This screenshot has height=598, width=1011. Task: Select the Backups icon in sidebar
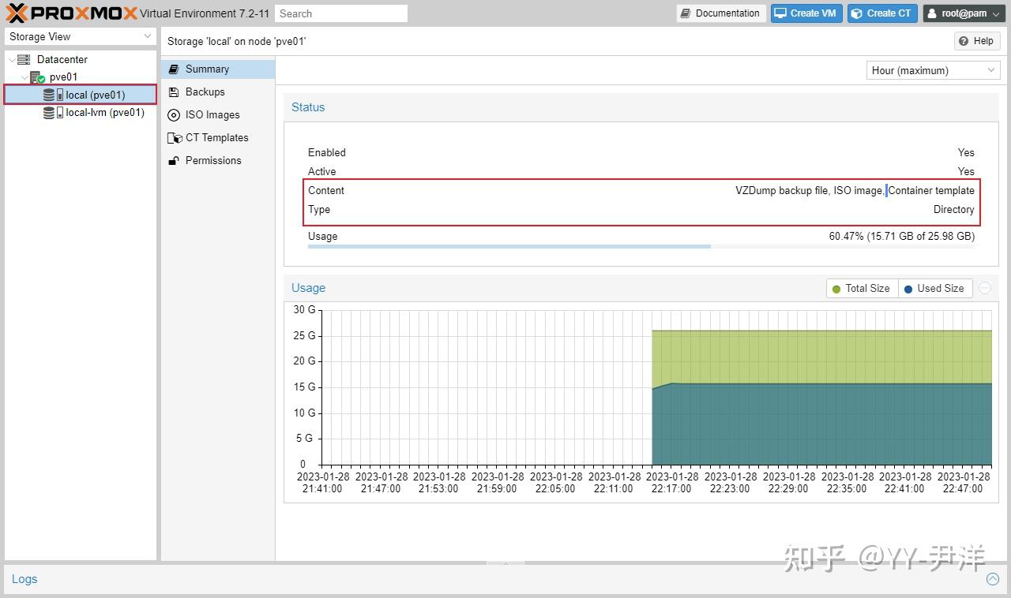175,92
